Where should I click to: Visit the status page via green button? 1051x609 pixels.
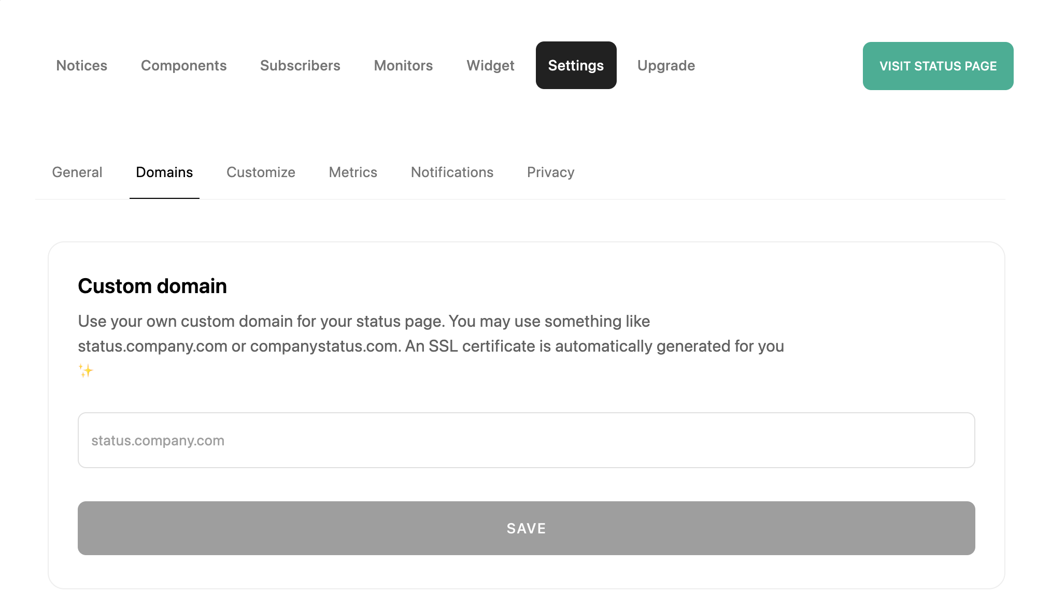pos(938,66)
